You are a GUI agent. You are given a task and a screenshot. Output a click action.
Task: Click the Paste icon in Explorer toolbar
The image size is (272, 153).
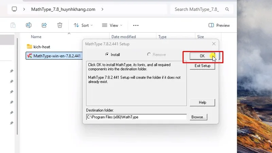tap(13, 25)
